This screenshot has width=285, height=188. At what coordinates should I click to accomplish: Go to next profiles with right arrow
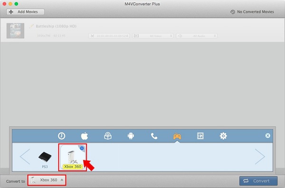click(260, 157)
